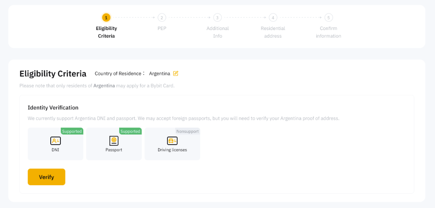Click the edit icon next to Argentina

(x=176, y=74)
